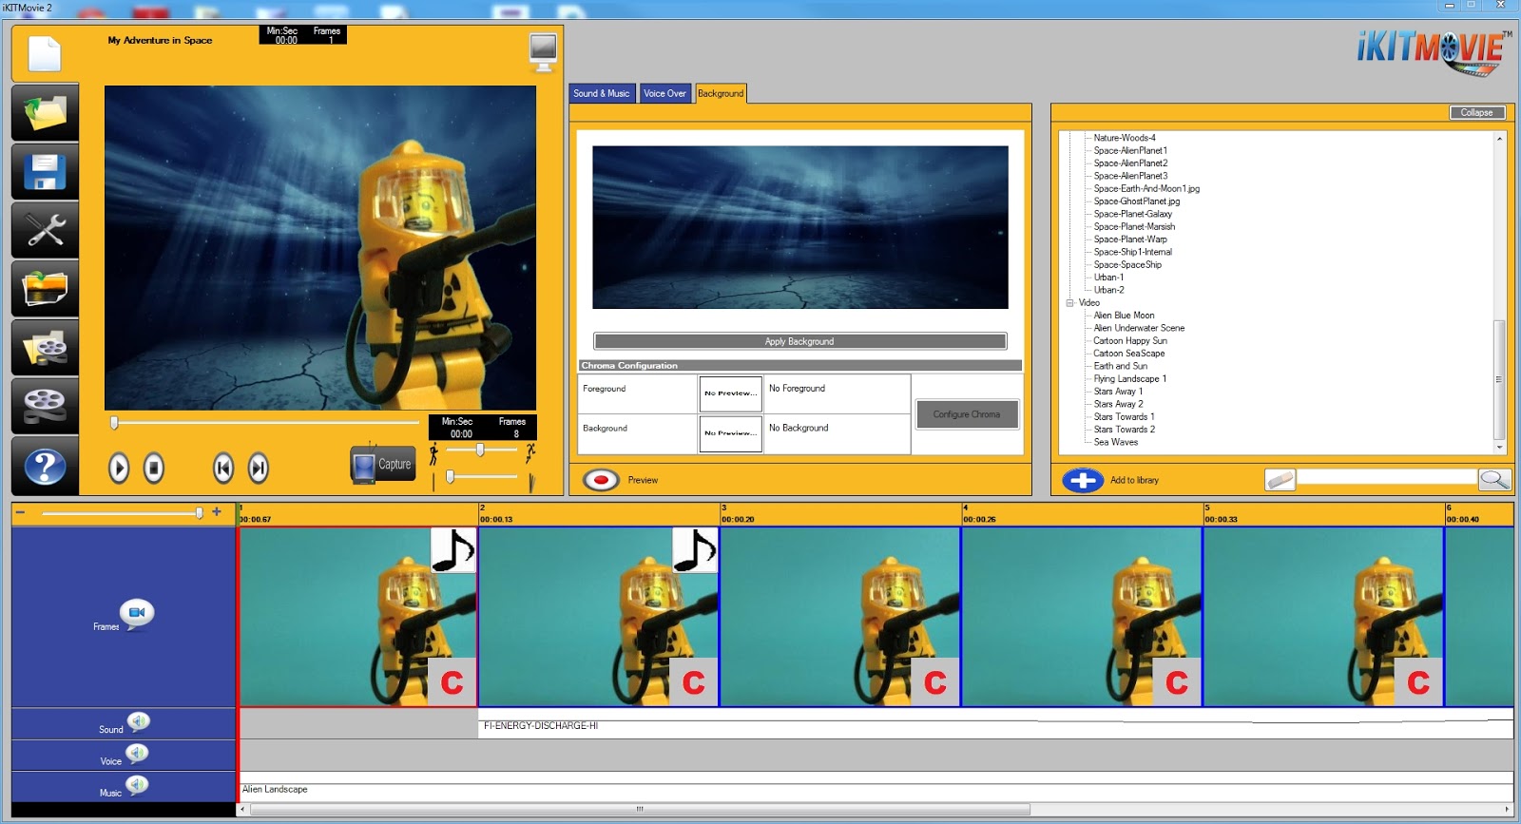The image size is (1521, 824).
Task: Click the upper slider beside the Capture button
Action: pyautogui.click(x=482, y=450)
